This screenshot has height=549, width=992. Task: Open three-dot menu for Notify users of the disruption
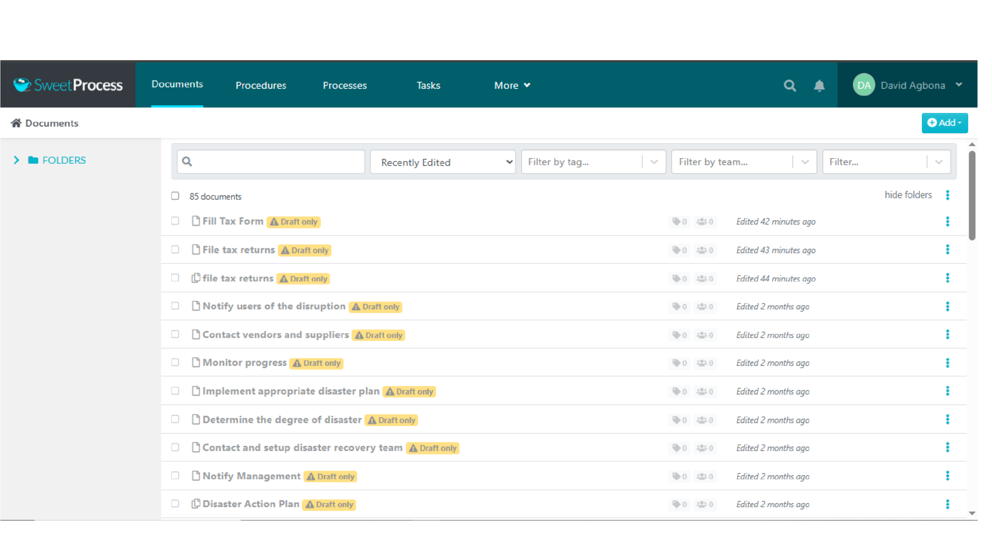tap(947, 306)
